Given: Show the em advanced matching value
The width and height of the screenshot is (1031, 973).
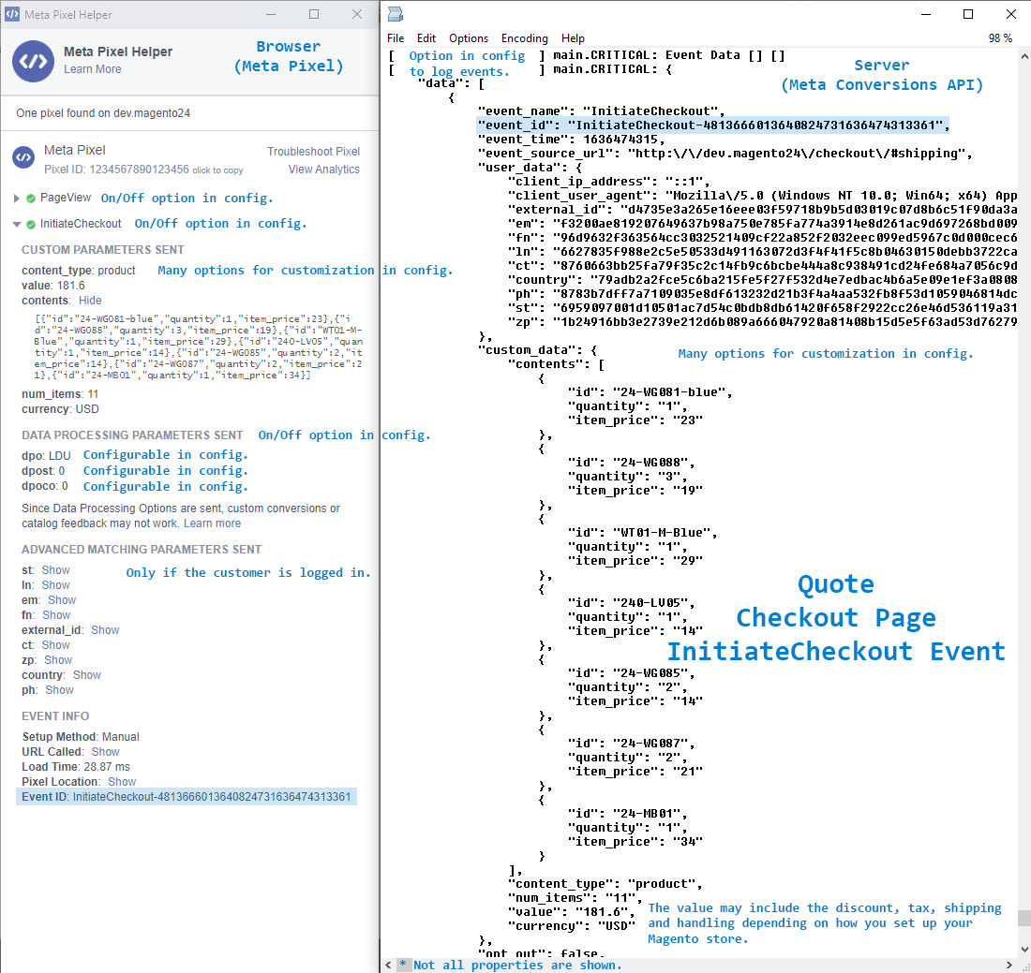Looking at the screenshot, I should pos(61,599).
